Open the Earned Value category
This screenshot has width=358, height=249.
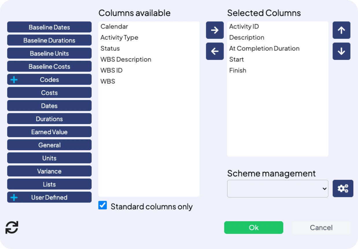[49, 132]
